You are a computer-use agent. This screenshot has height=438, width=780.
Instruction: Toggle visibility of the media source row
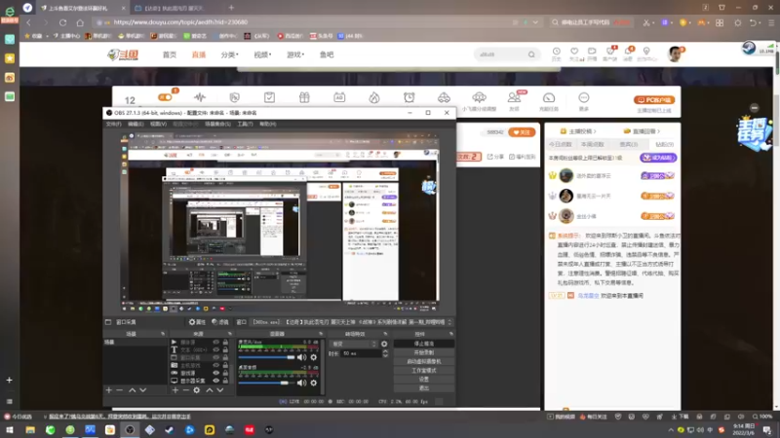[215, 343]
